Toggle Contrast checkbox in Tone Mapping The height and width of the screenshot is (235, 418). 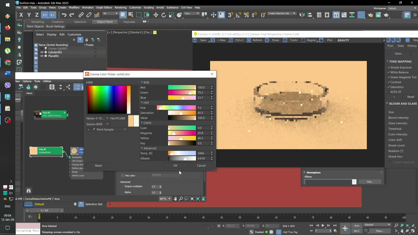click(x=389, y=82)
